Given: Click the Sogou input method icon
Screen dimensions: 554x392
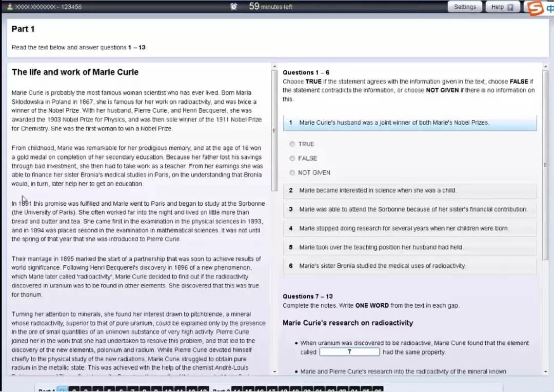Looking at the screenshot, I should pyautogui.click(x=536, y=8).
